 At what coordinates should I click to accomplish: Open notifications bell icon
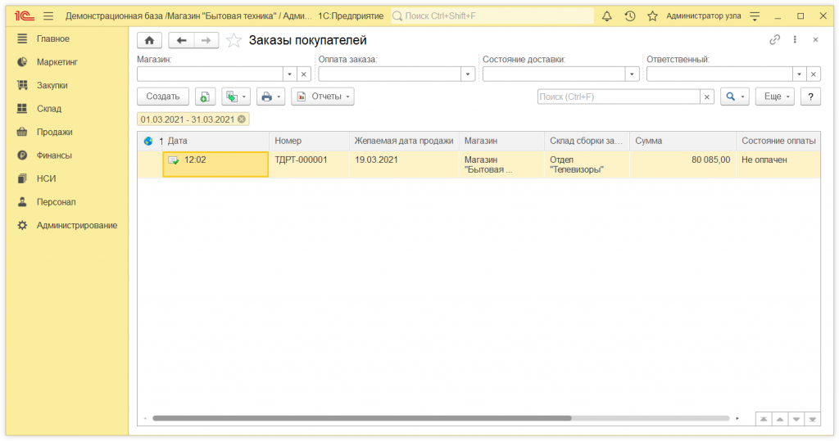click(606, 16)
